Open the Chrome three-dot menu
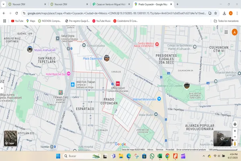Image resolution: width=241 pixels, height=161 pixels. pyautogui.click(x=237, y=13)
